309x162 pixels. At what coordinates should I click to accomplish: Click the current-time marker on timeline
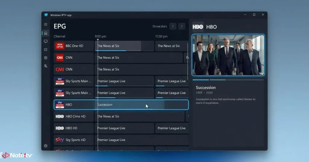tap(98, 40)
